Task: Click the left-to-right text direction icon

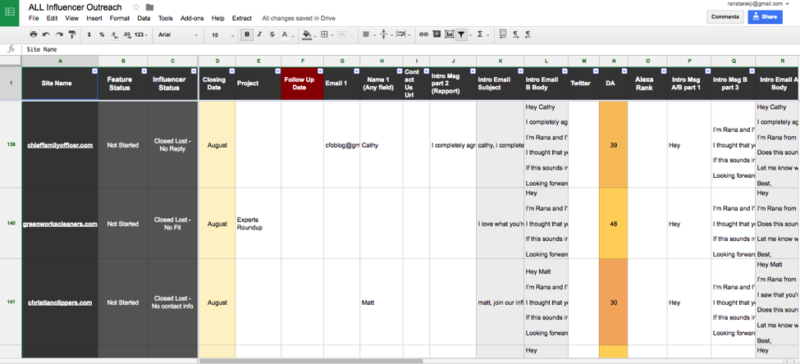Action: tap(516, 34)
